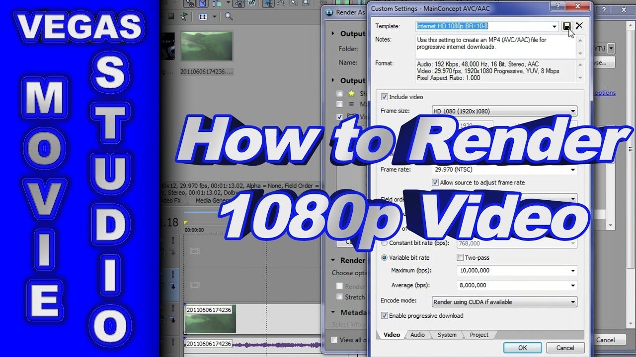The image size is (636, 357).
Task: Check the star favorites box in Render As
Action: click(x=339, y=93)
